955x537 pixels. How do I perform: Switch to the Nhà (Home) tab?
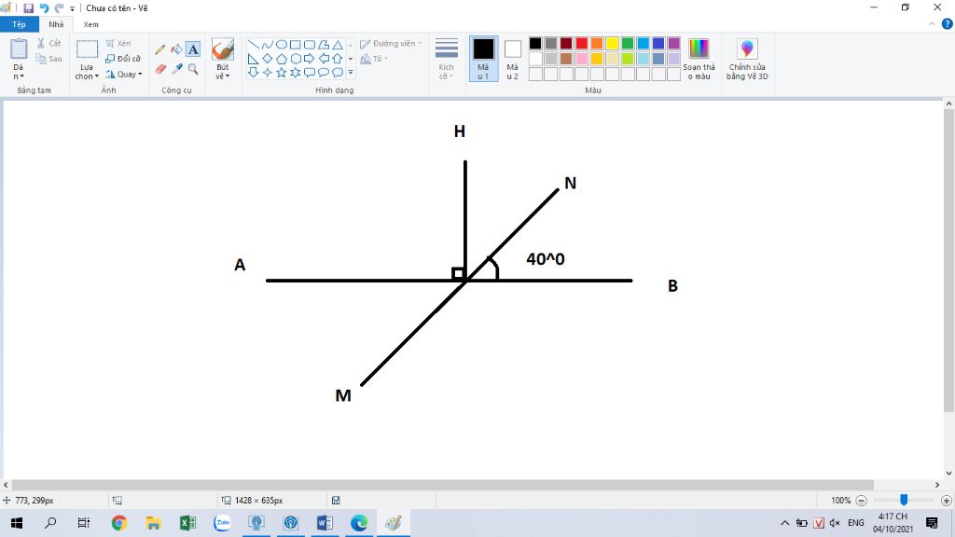[56, 24]
